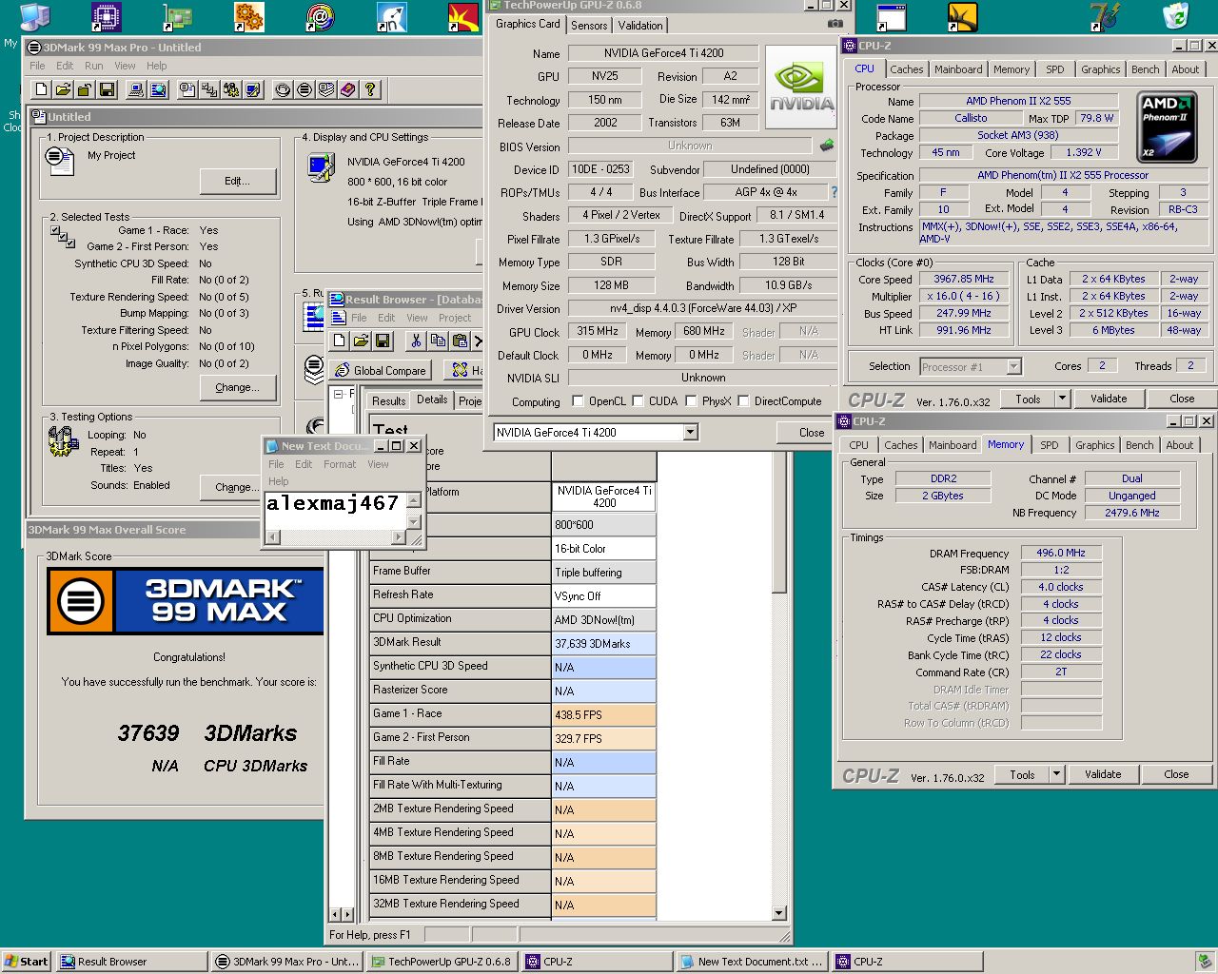This screenshot has height=974, width=1218.
Task: Enable OpenCL checkbox in GPU-Z
Action: click(x=578, y=401)
